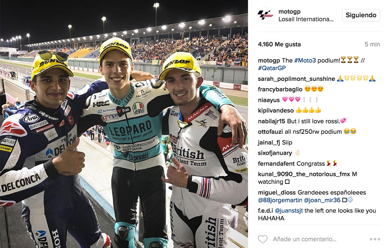Open the @juanstsjt mention
This screenshot has width=386, height=248.
click(289, 211)
